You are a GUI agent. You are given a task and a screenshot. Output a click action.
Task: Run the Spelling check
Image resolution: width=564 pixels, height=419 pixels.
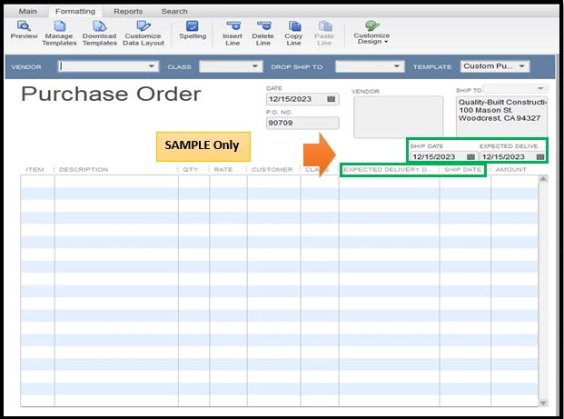pos(193,30)
